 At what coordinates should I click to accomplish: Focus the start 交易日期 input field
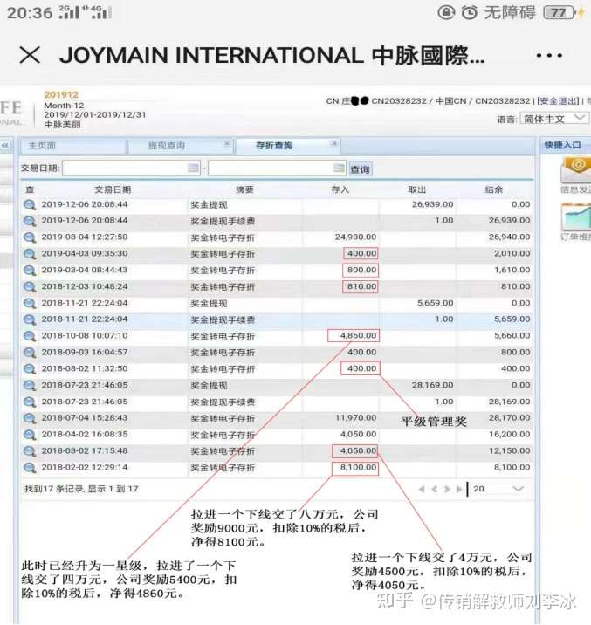coord(131,168)
